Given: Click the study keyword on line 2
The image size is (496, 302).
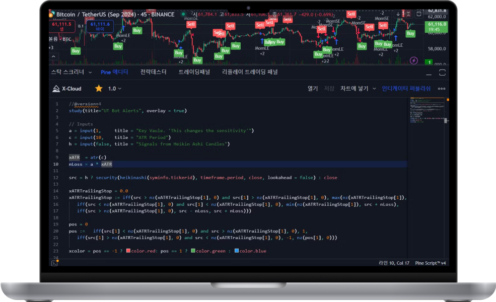Looking at the screenshot, I should [76, 111].
